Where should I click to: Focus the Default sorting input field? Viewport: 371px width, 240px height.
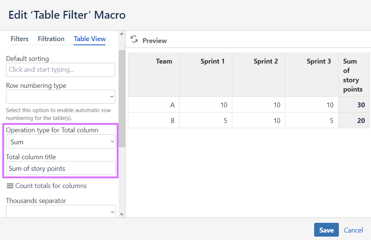[61, 70]
